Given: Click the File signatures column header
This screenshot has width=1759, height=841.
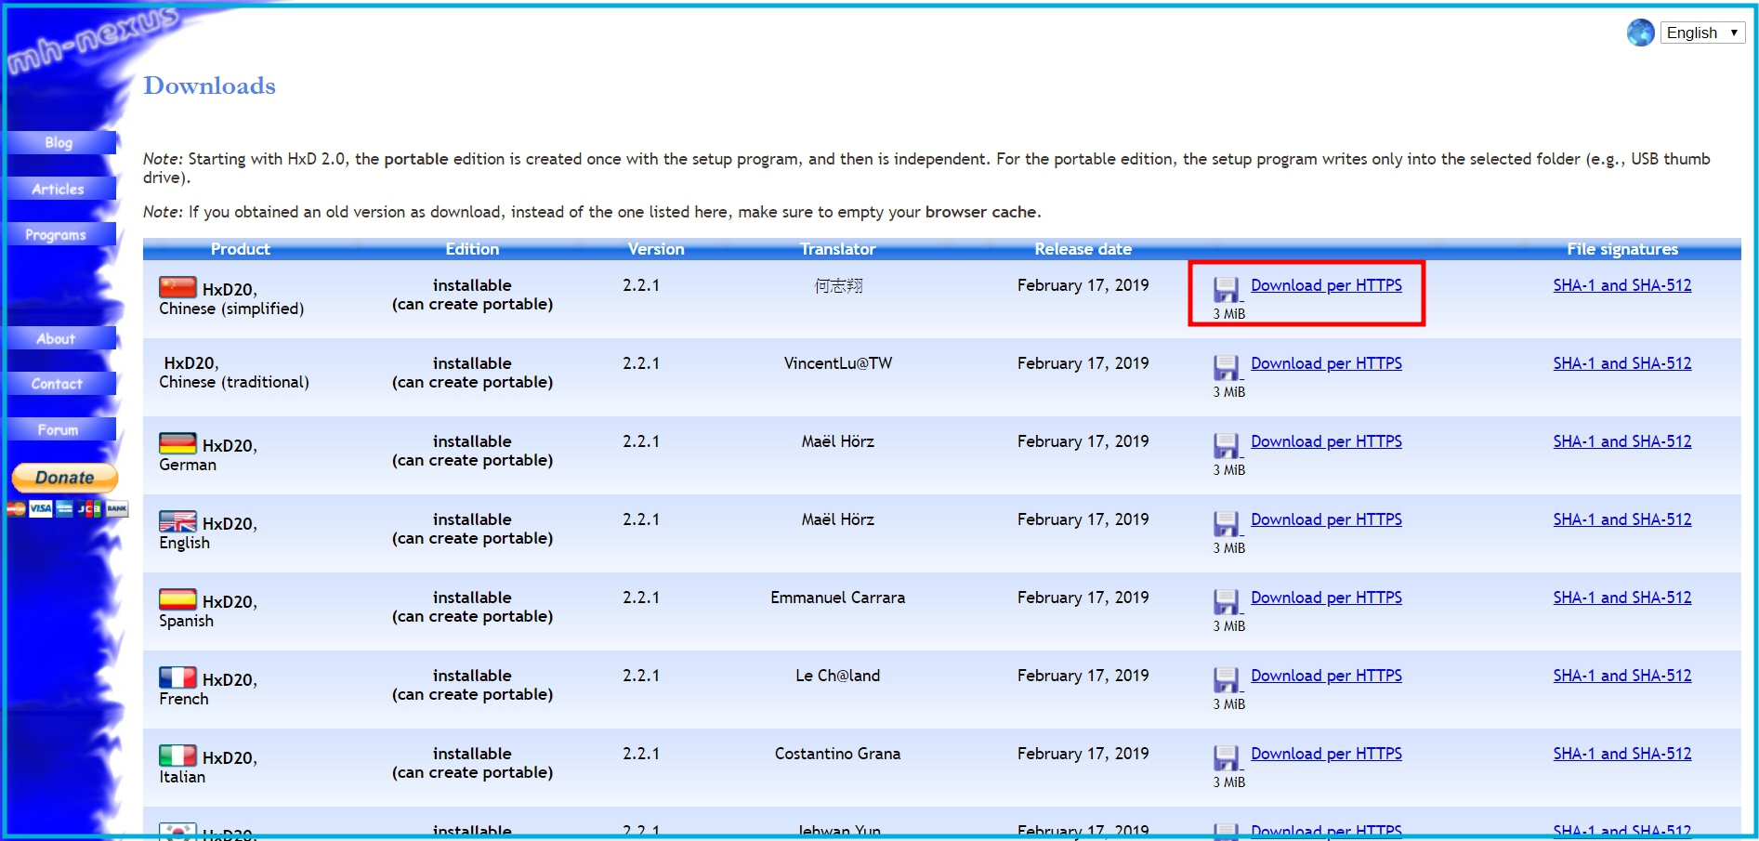Looking at the screenshot, I should pos(1622,249).
